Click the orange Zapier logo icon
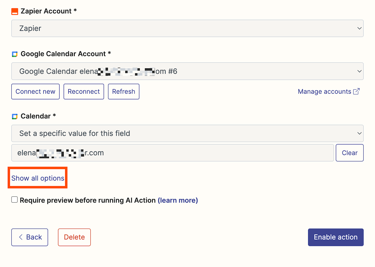This screenshot has height=267, width=375. (15, 12)
